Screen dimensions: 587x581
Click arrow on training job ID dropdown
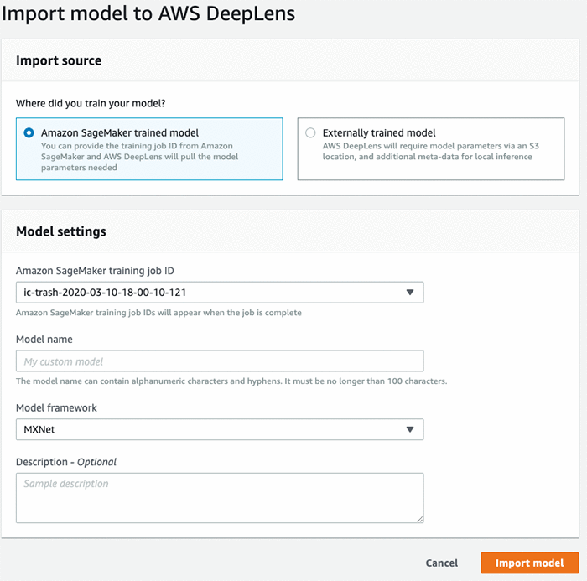point(410,293)
